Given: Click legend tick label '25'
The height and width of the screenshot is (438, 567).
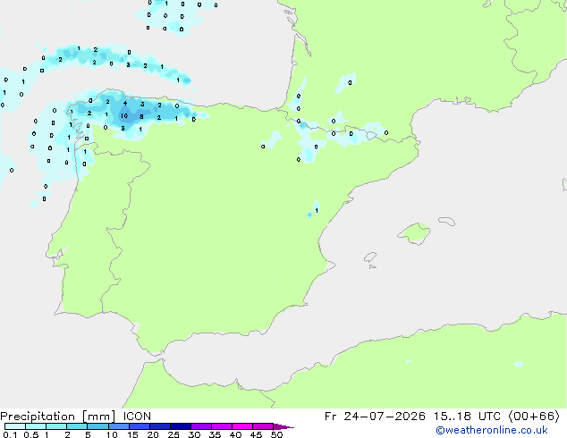Looking at the screenshot, I should [173, 434].
